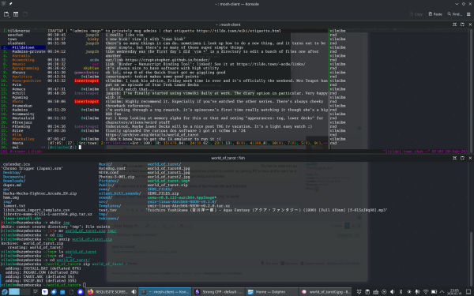Open the Wi-Fi network tray icon
Viewport: 474px width, 296px height.
point(426,292)
